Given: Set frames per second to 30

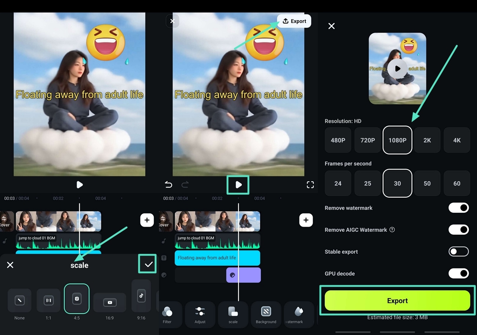Looking at the screenshot, I should tap(397, 183).
